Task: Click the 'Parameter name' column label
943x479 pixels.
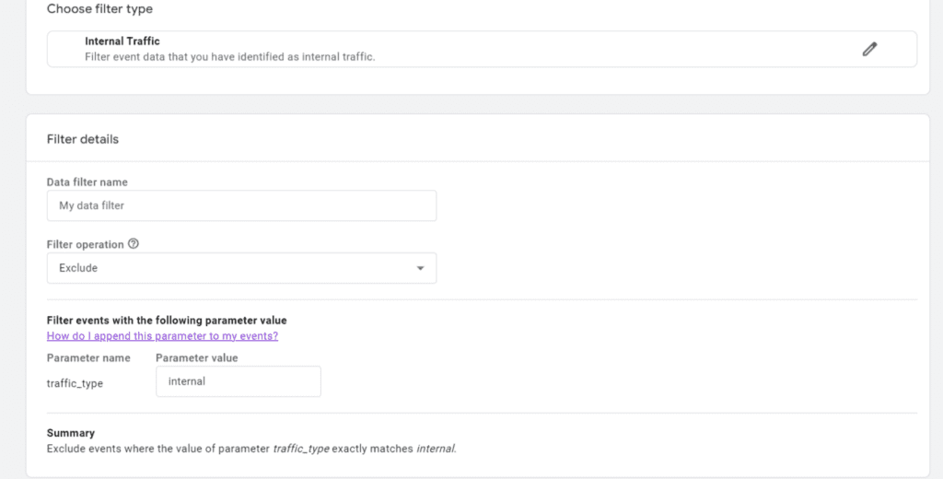Action: pos(88,357)
